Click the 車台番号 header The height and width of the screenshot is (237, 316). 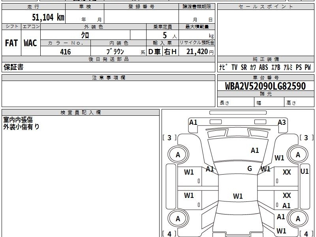[265, 77]
